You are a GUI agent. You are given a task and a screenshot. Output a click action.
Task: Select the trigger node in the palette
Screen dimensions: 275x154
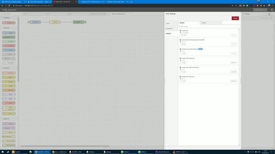(x=9, y=99)
